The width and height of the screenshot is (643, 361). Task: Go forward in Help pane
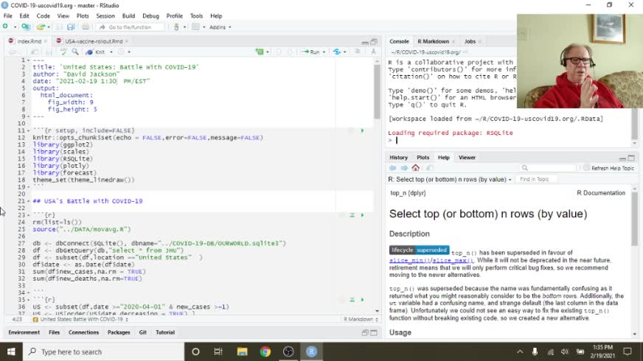point(404,168)
